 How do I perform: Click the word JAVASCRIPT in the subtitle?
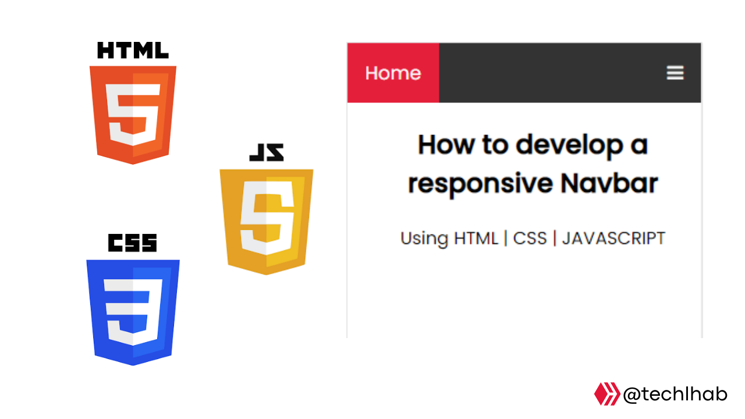click(x=613, y=239)
